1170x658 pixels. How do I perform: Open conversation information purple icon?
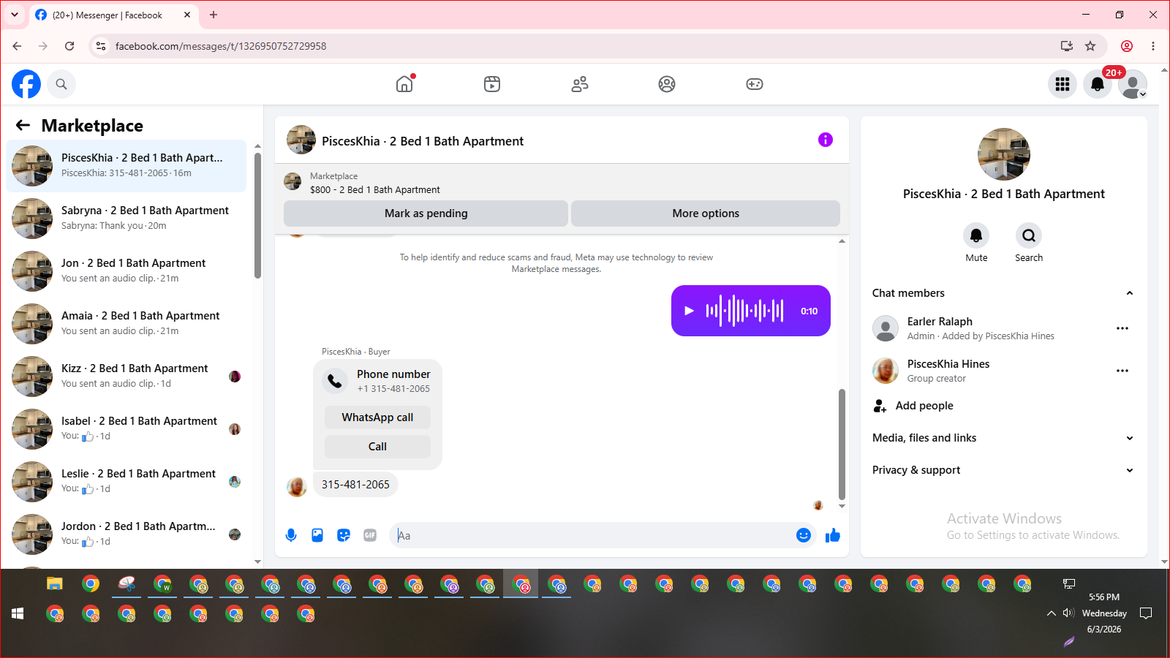click(x=826, y=140)
